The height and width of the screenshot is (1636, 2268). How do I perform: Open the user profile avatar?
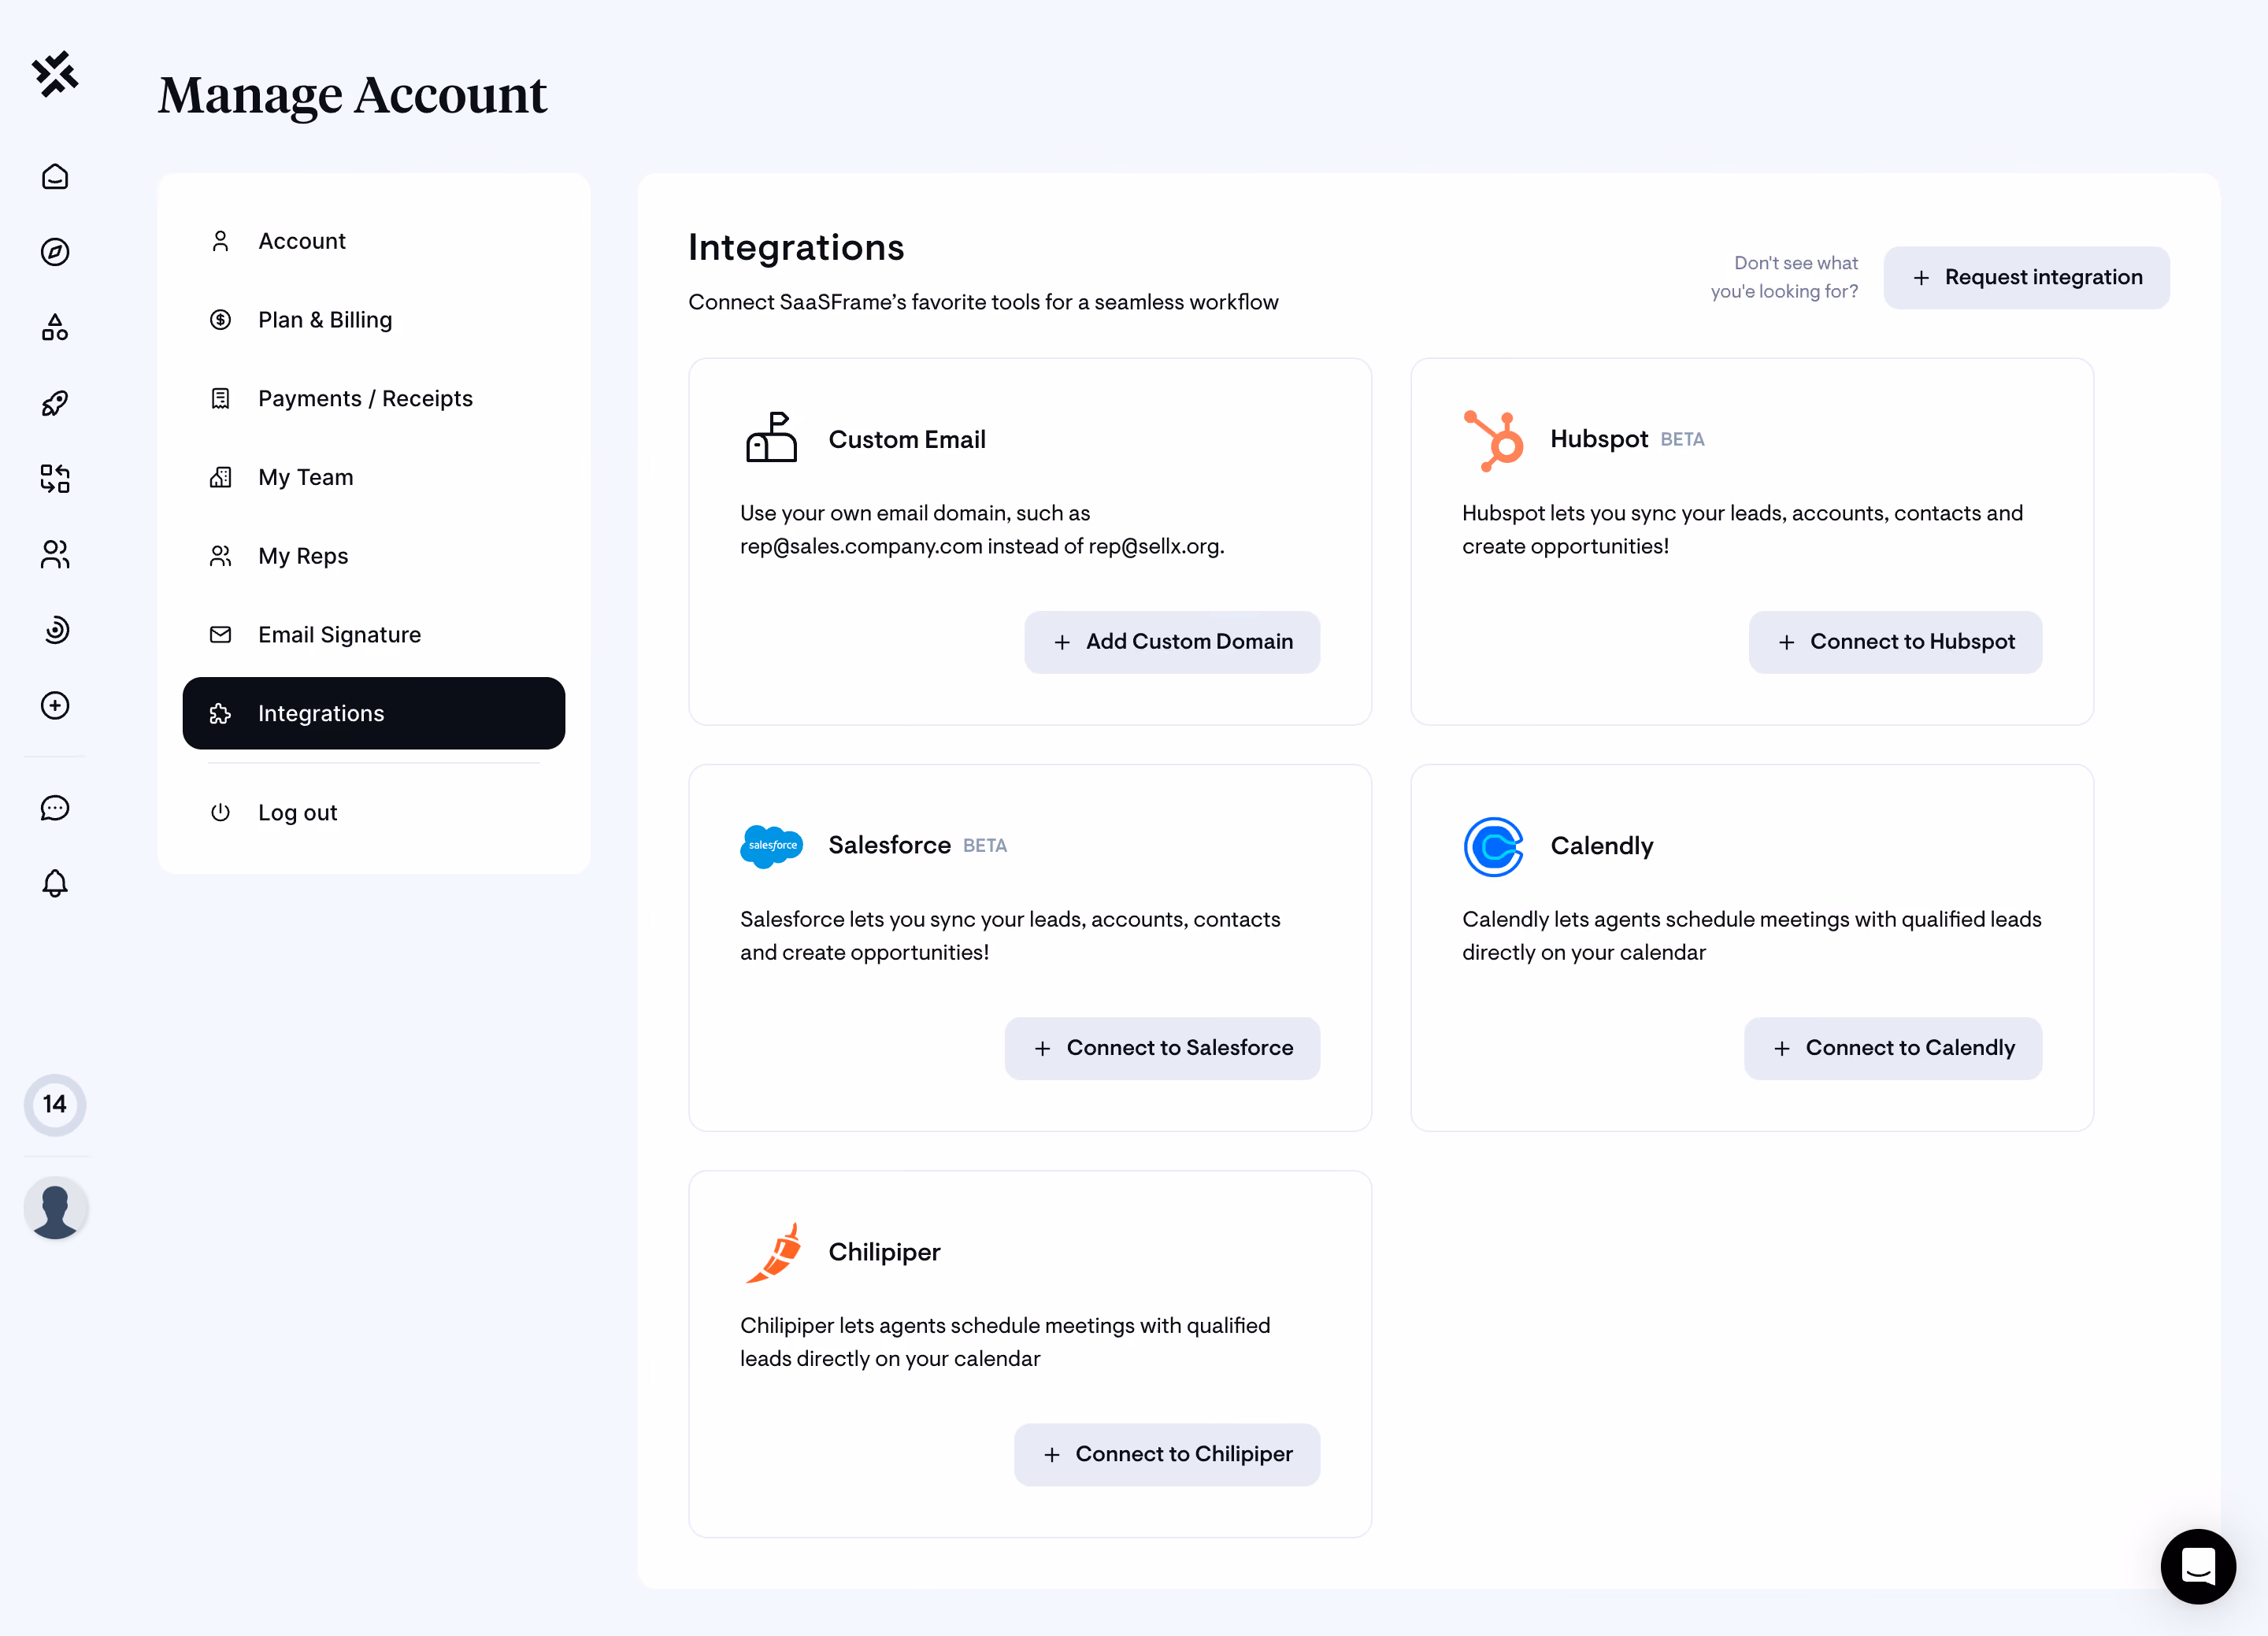click(56, 1209)
